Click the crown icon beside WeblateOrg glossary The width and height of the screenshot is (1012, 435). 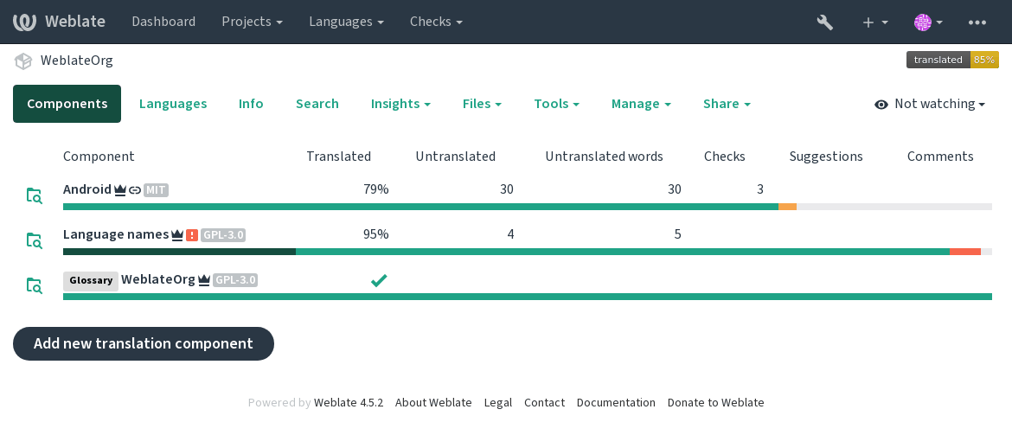click(x=204, y=280)
